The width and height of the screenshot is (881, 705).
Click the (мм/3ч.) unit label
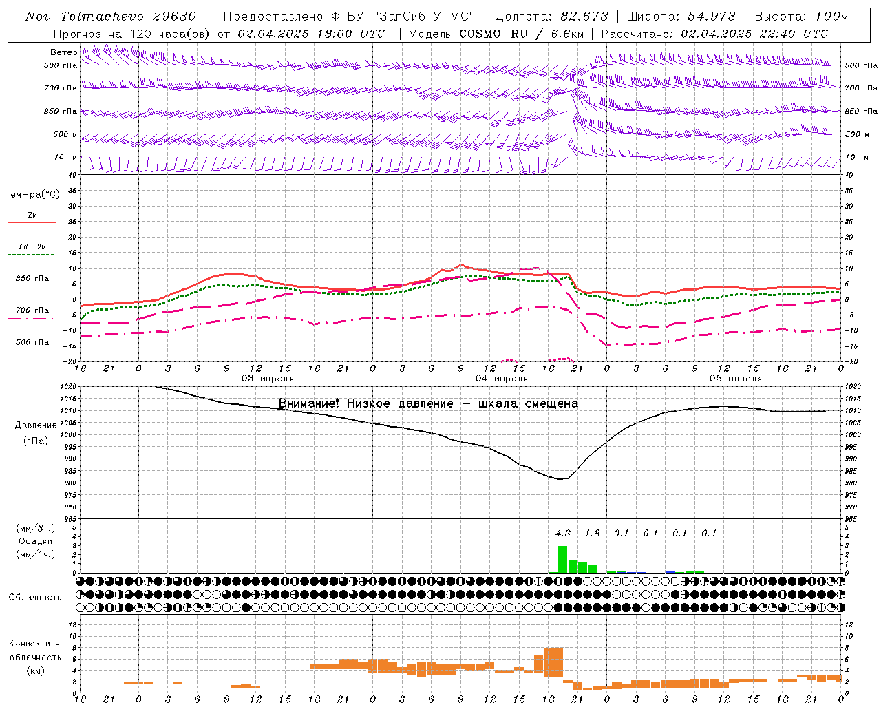pyautogui.click(x=36, y=528)
